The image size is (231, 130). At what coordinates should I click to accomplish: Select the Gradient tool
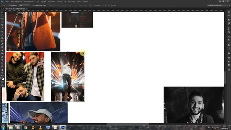(2, 47)
